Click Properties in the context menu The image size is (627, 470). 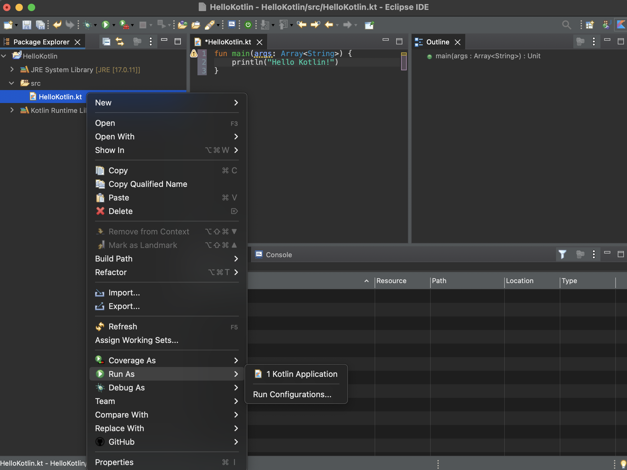click(x=114, y=462)
